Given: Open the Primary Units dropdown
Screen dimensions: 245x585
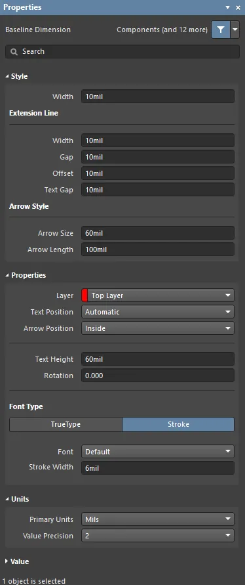Looking at the screenshot, I should (x=158, y=519).
